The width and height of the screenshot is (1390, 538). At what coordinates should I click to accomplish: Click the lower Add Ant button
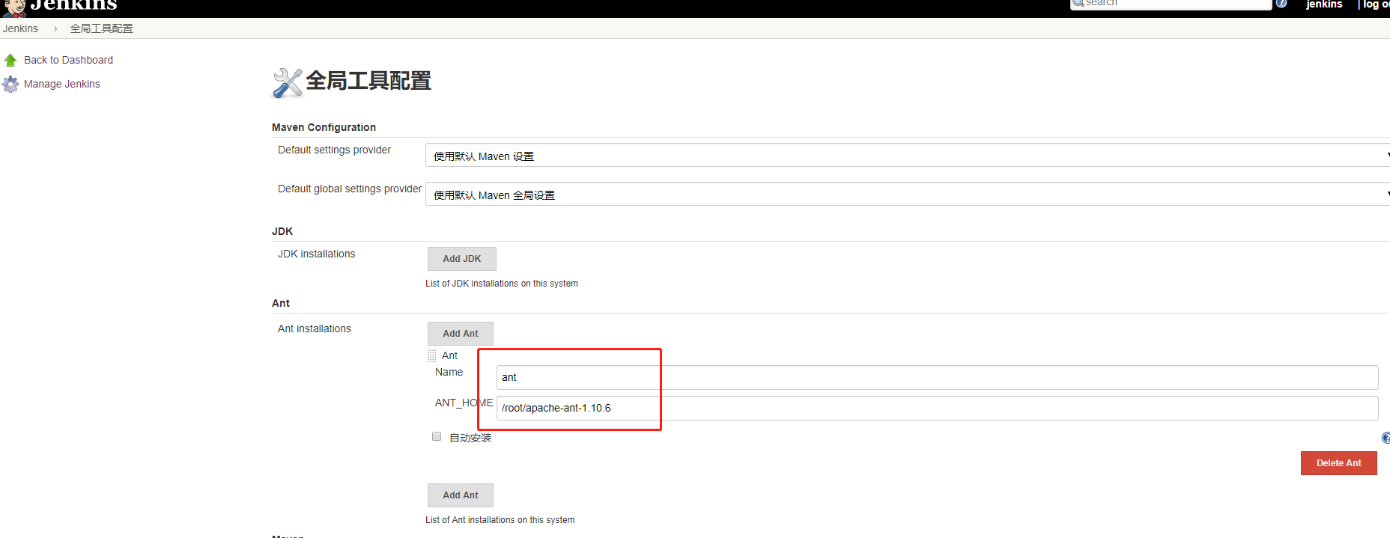pyautogui.click(x=461, y=495)
